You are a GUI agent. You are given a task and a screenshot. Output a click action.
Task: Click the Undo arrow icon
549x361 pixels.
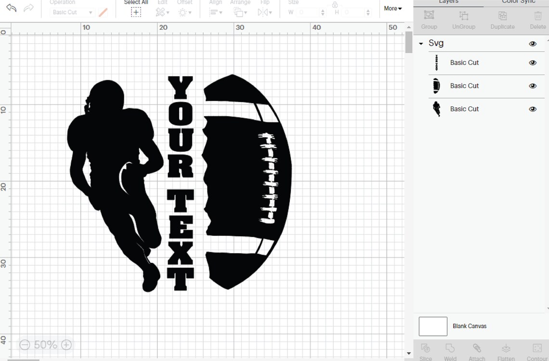click(x=11, y=8)
